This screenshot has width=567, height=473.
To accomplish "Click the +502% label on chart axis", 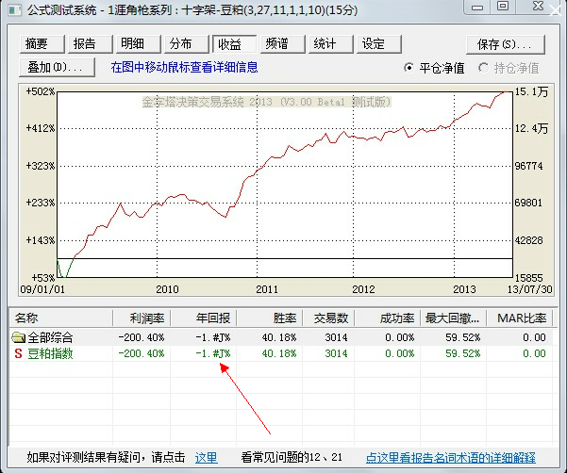I will click(x=41, y=91).
